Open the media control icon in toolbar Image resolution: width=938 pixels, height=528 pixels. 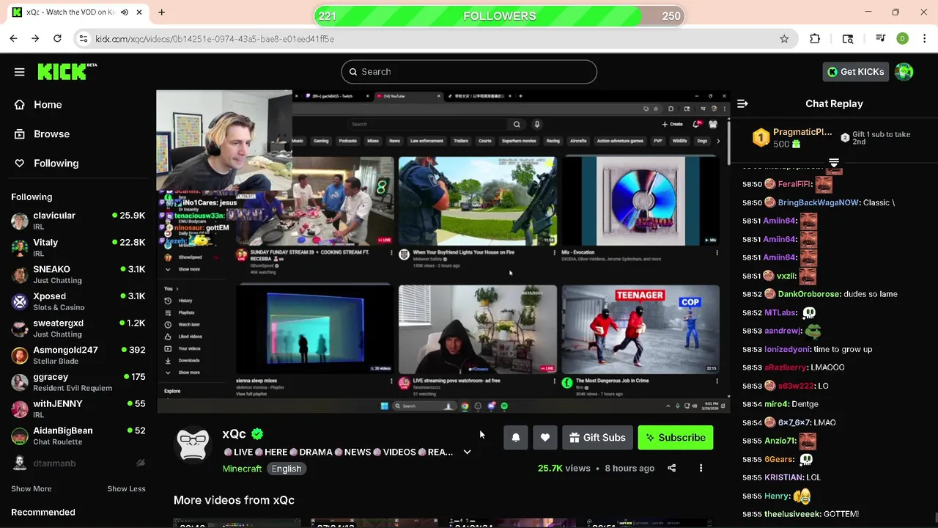pos(881,39)
